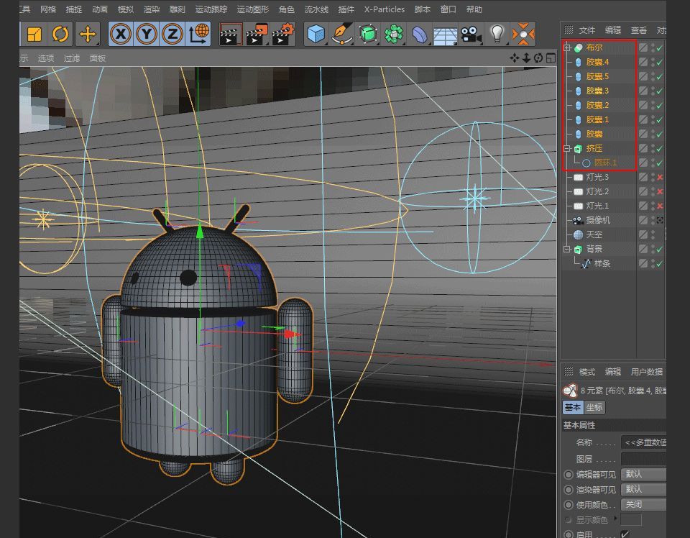Open the X-Particles menu
This screenshot has width=690, height=538.
click(384, 9)
